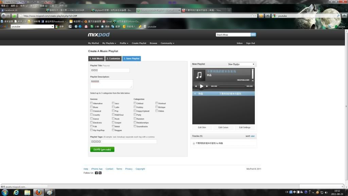This screenshot has width=348, height=196.
Task: Check the Party category checkbox
Action: click(135, 115)
